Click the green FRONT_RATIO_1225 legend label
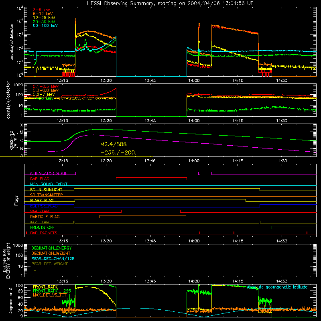Viewport: 321px width, 321px height. pyautogui.click(x=52, y=291)
